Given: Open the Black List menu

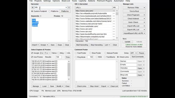Looking at the screenshot, I should click(x=66, y=1).
